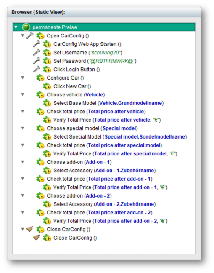The width and height of the screenshot is (214, 273).
Task: Click gear icon of Verify Total Price after vehicle
Action: 47,120
